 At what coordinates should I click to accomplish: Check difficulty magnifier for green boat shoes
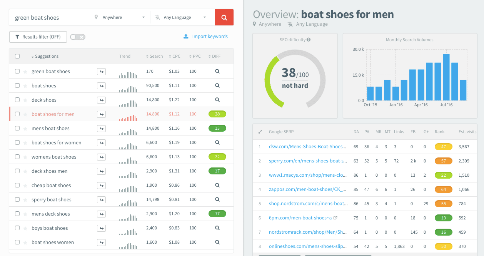coord(217,71)
